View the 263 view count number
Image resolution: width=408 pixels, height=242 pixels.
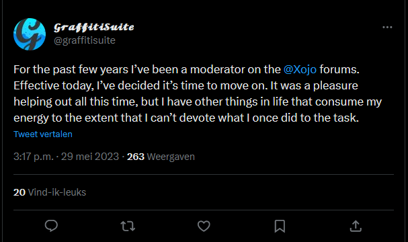[x=136, y=157]
